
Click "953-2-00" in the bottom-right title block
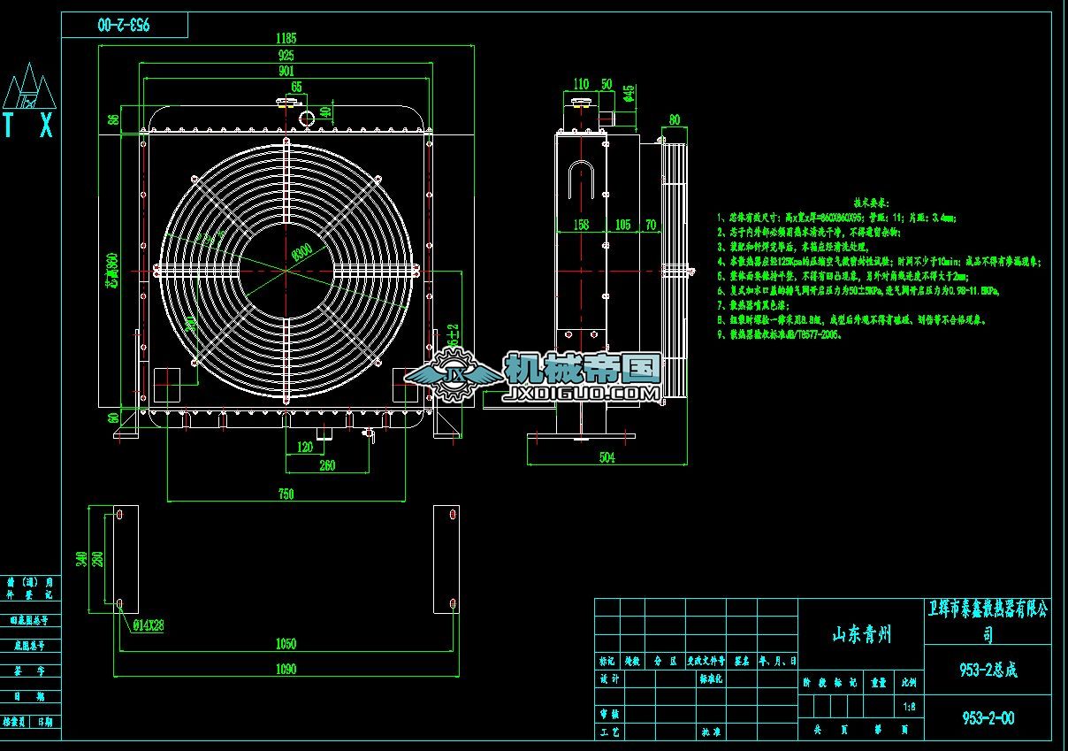tap(988, 718)
